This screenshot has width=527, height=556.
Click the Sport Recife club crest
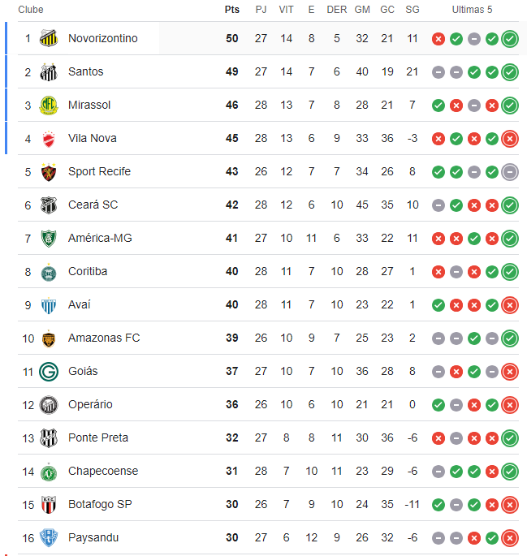tap(49, 171)
